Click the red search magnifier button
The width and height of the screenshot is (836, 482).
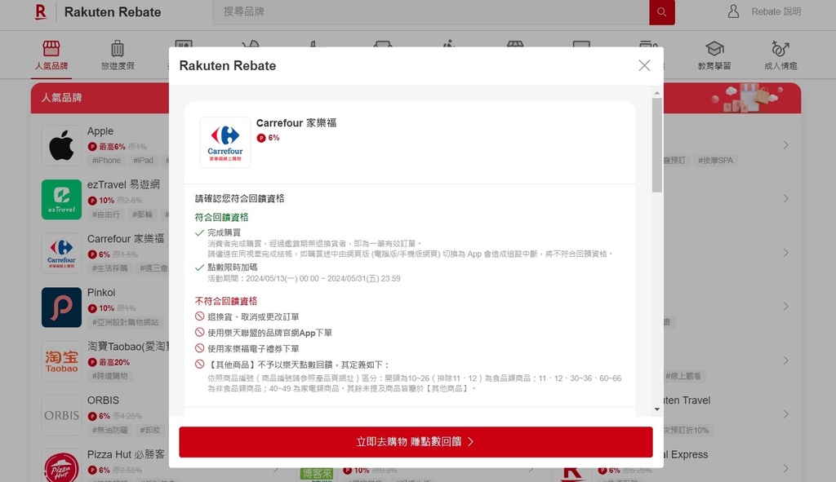(661, 11)
